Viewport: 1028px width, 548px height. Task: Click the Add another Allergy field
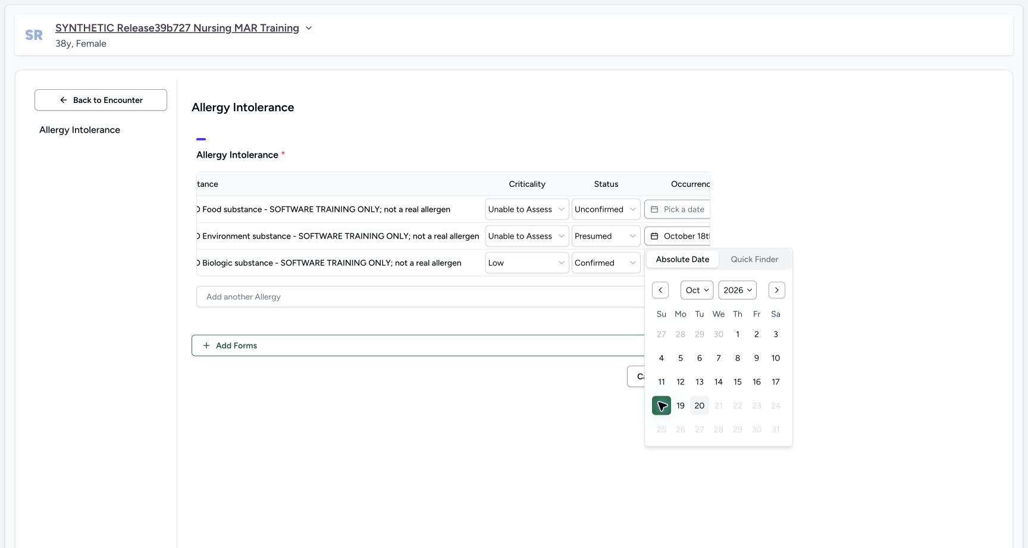(420, 297)
